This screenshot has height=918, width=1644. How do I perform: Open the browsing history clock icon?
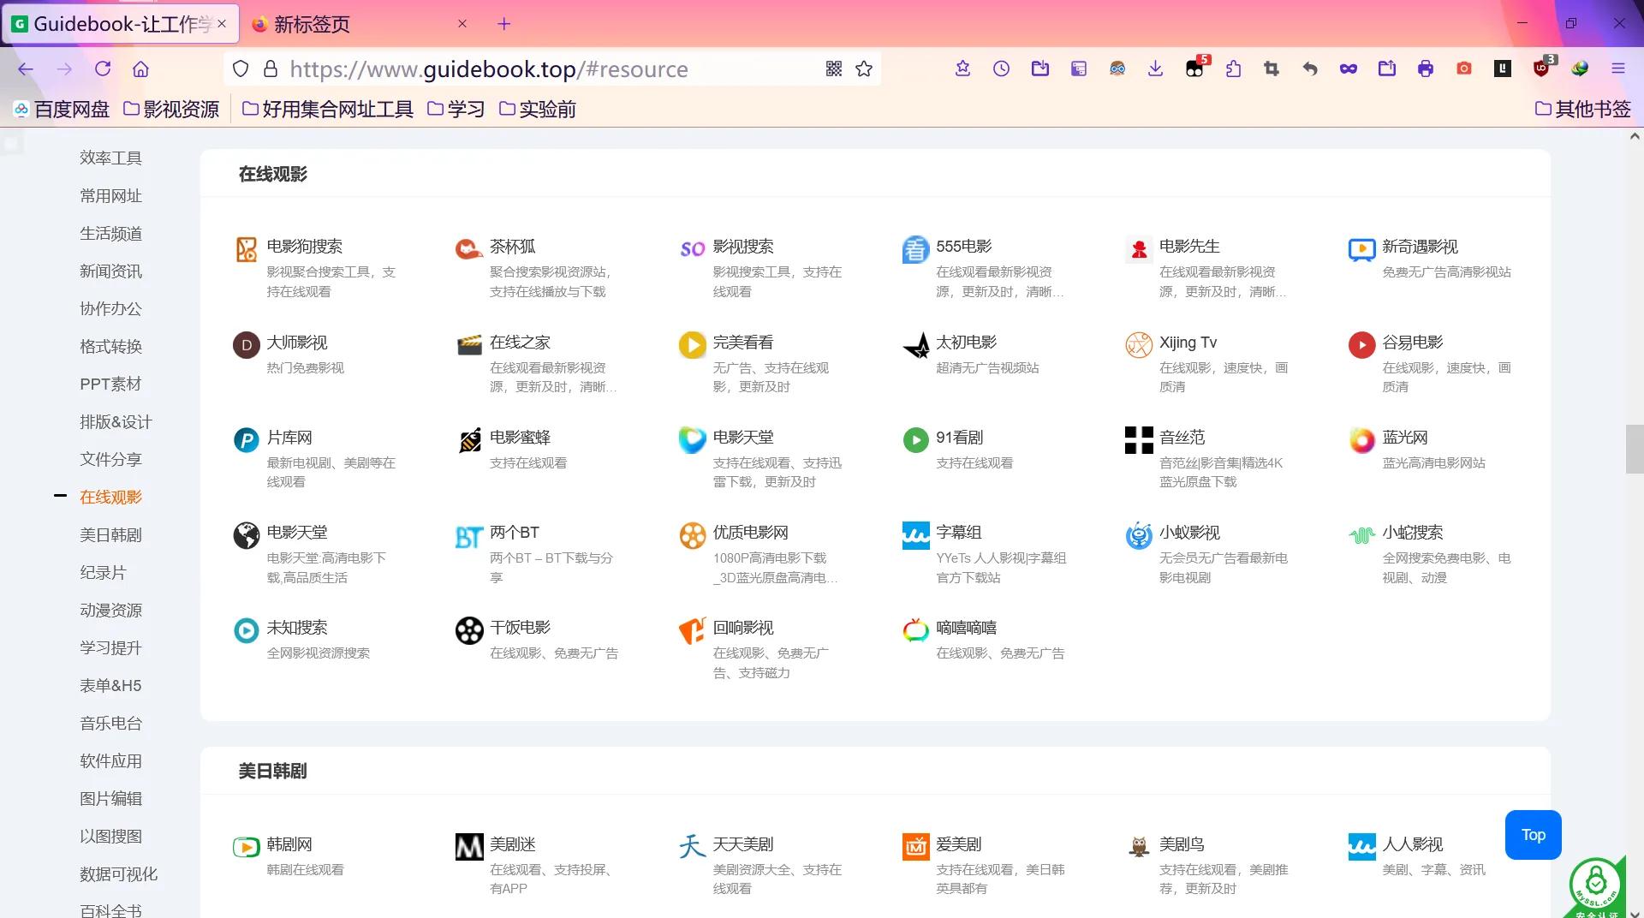click(x=1000, y=69)
